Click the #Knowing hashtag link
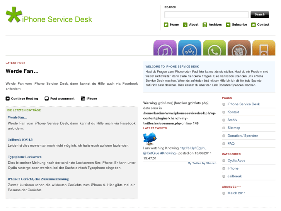281x211 pixels. pos(168,153)
